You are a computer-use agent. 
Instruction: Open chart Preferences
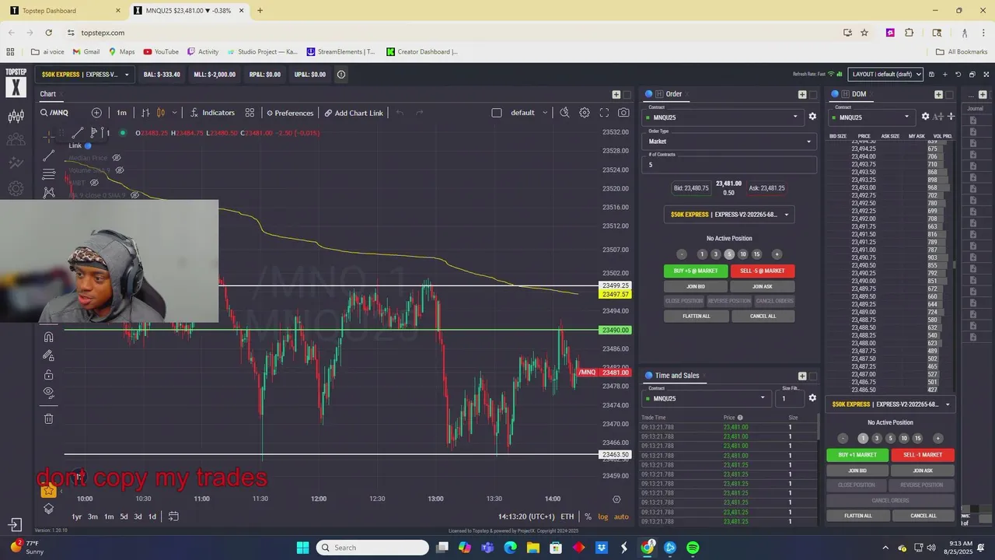click(289, 113)
